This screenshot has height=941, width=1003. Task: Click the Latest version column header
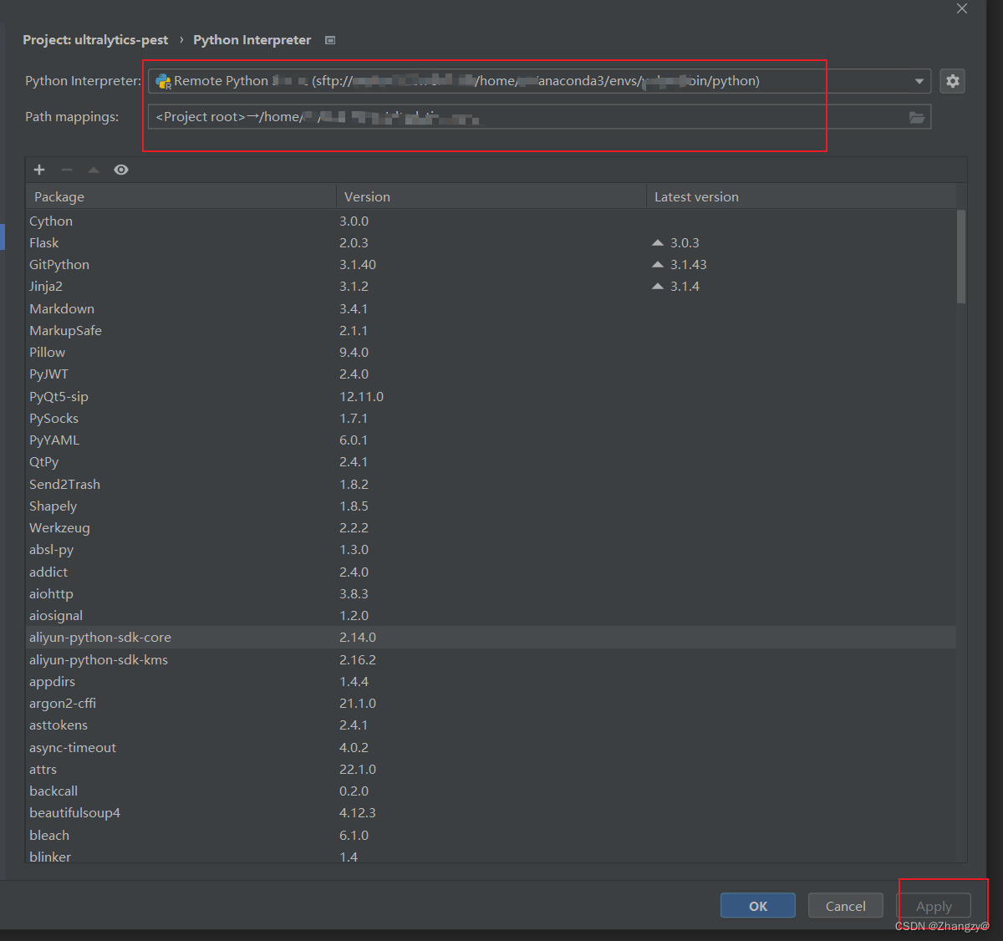tap(801, 196)
